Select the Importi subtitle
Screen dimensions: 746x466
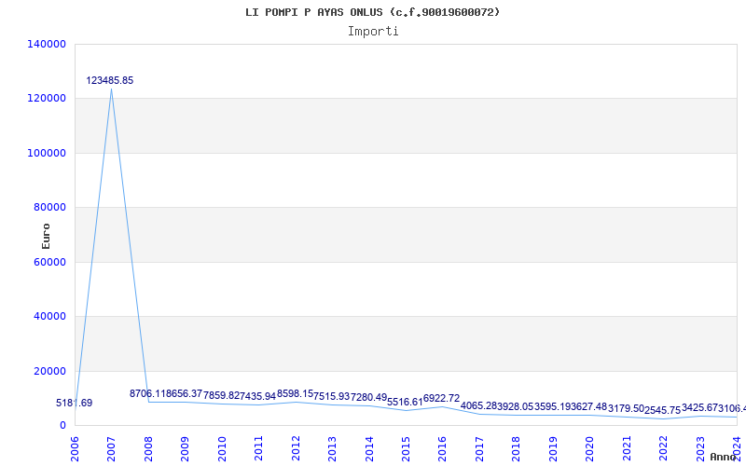click(x=373, y=32)
